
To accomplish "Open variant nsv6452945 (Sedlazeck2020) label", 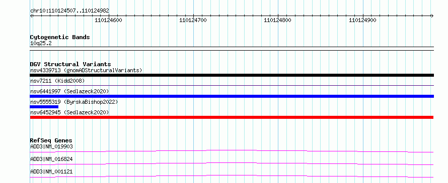I will [x=69, y=112].
